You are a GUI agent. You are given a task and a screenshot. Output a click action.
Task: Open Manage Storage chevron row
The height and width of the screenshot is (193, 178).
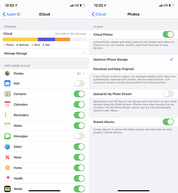point(44,53)
